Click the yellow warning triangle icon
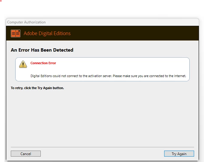Screen dimensions: 204x162 (23, 64)
